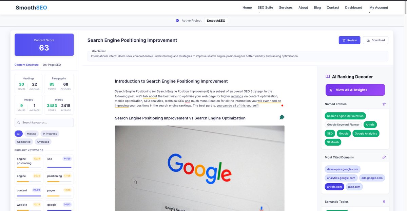Select the engine positioning keyword card
Image resolution: width=407 pixels, height=211 pixels.
tap(29, 162)
